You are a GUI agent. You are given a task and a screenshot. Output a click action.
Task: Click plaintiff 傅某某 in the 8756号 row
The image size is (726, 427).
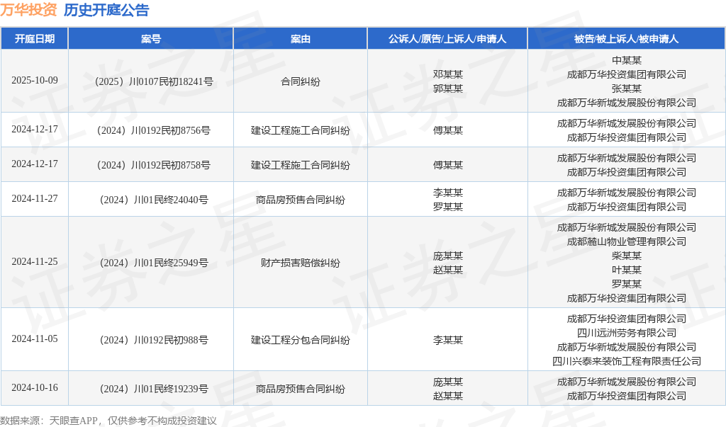pos(448,130)
